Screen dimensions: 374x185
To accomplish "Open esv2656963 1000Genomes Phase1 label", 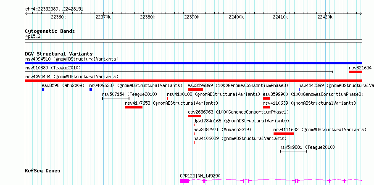I will pos(238,112).
